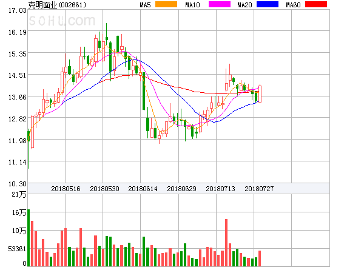Click the 17.03 price axis label
Screen dimensions: 364x267
(x=18, y=10)
